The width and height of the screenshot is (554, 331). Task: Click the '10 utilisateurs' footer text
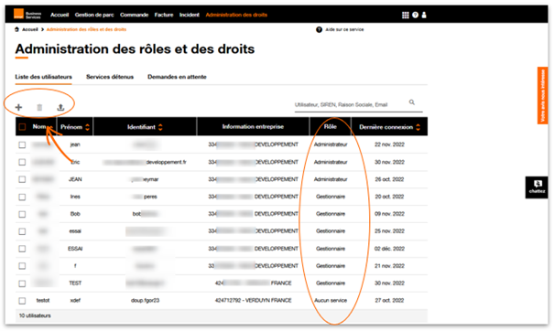point(35,315)
